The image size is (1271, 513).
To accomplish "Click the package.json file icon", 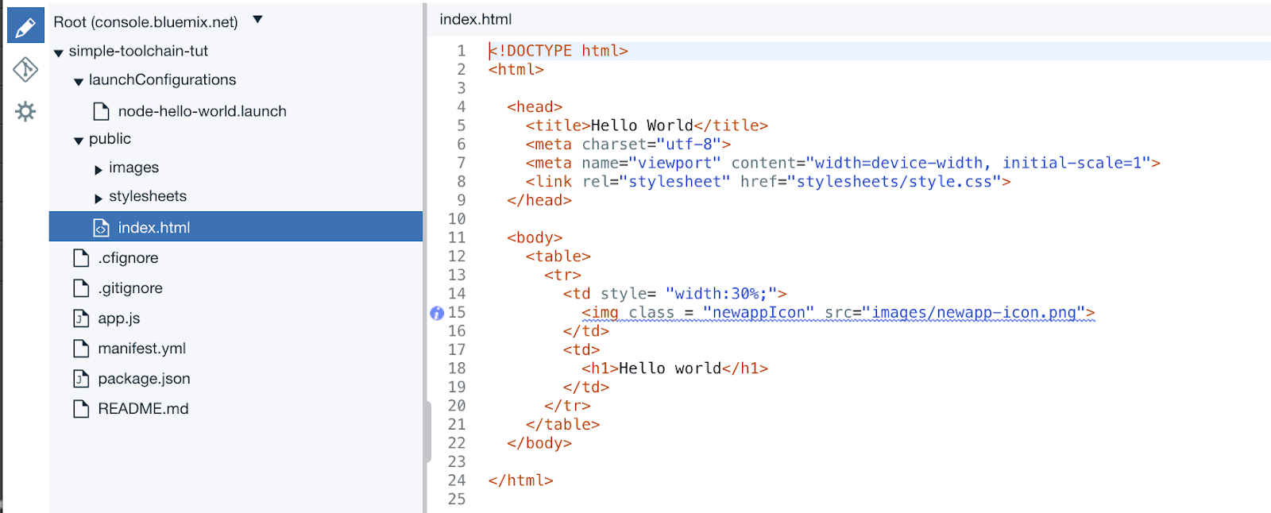I will tap(81, 379).
